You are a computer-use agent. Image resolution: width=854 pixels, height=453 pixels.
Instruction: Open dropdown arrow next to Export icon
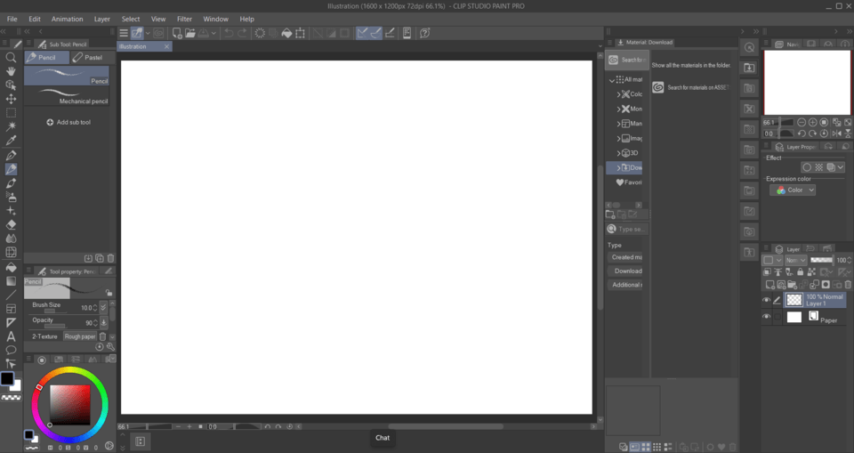coord(213,33)
